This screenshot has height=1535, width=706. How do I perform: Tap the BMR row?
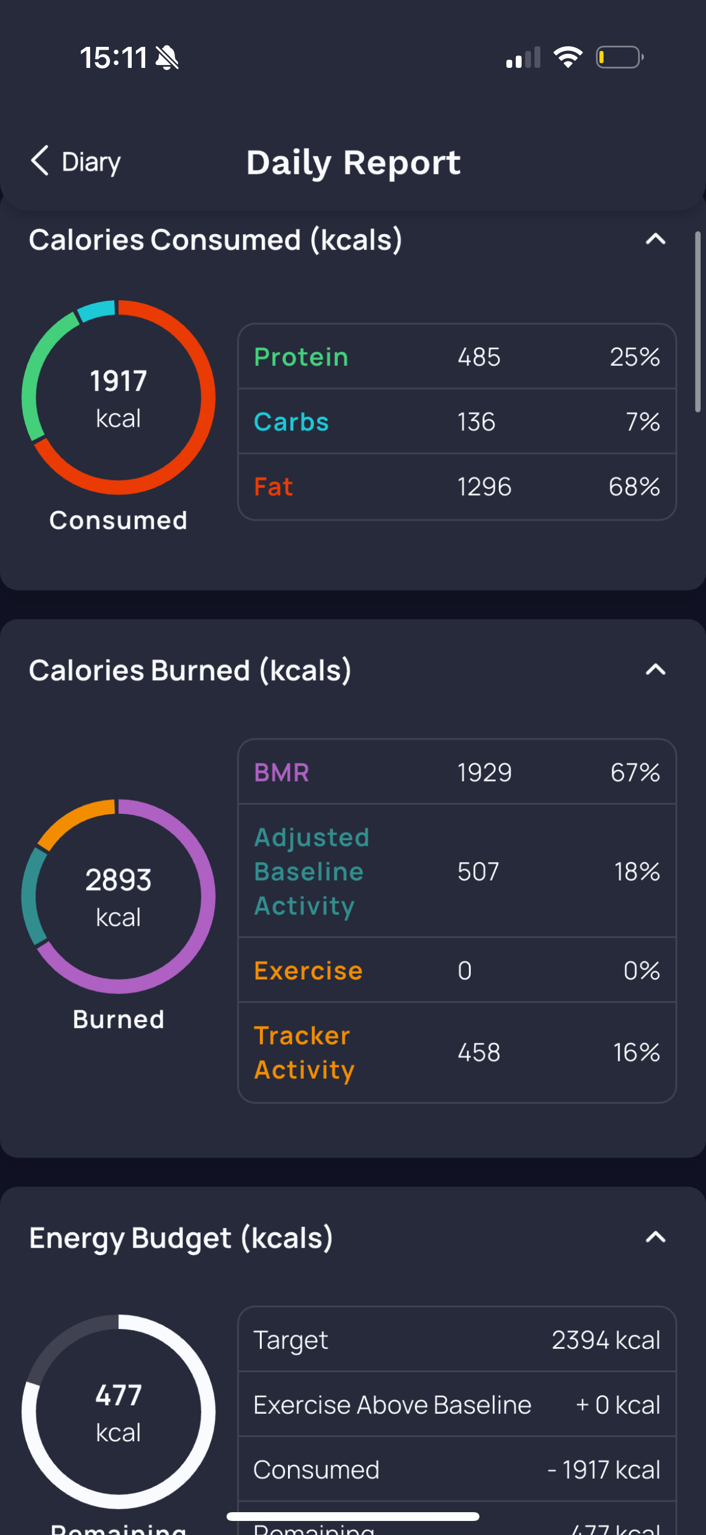point(457,772)
